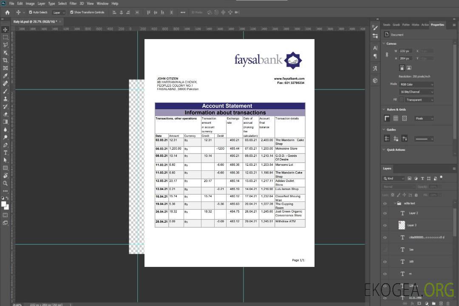This screenshot has height=306, width=459.
Task: Switch to the Swatches tab
Action: click(386, 25)
